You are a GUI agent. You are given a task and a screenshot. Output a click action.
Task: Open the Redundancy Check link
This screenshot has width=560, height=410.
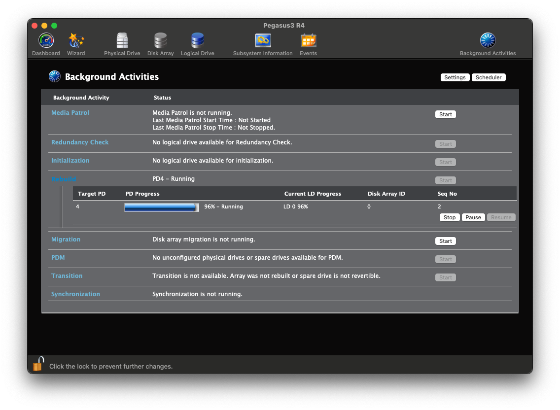tap(80, 142)
